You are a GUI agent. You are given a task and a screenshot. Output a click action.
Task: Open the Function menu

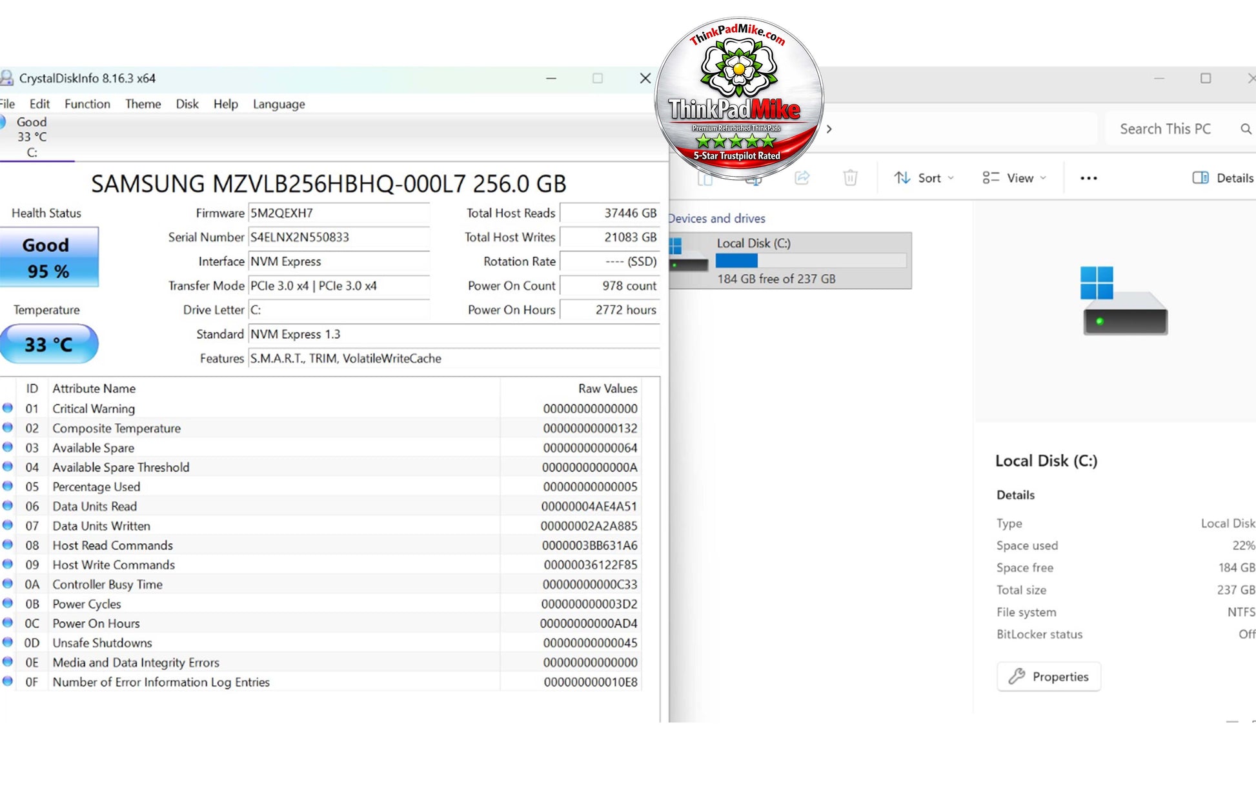(87, 104)
